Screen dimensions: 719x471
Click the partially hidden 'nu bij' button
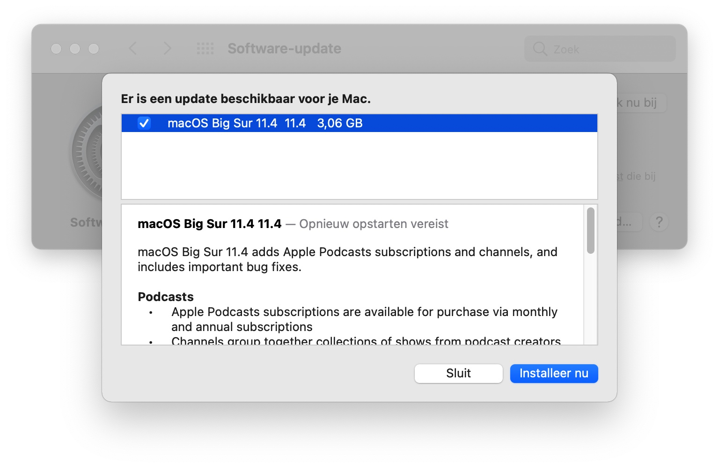[641, 103]
